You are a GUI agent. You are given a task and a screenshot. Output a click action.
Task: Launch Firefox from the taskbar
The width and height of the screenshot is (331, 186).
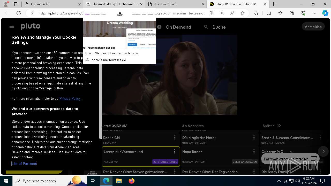click(132, 181)
